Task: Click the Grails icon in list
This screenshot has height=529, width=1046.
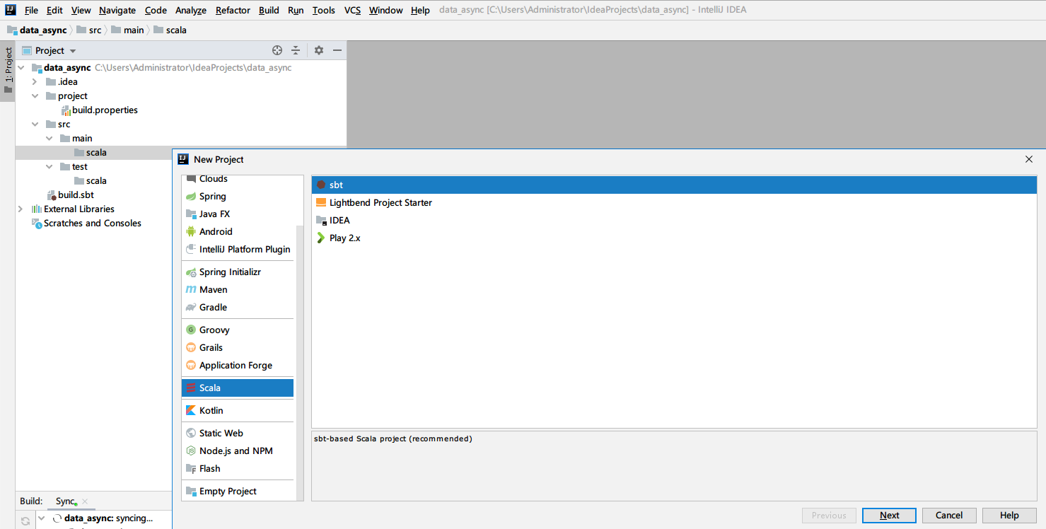Action: [x=191, y=348]
